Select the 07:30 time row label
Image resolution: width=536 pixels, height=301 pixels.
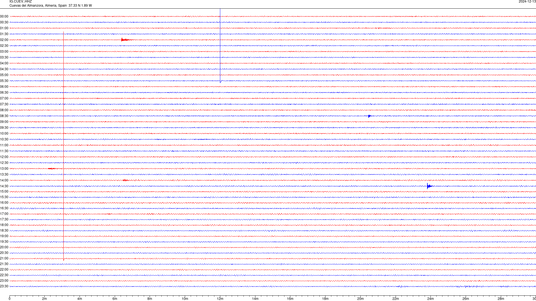(4, 104)
